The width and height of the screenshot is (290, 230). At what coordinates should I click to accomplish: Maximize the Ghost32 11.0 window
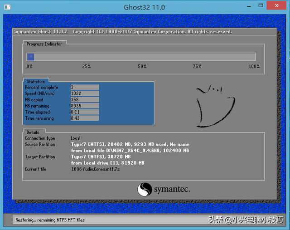[x=261, y=6]
